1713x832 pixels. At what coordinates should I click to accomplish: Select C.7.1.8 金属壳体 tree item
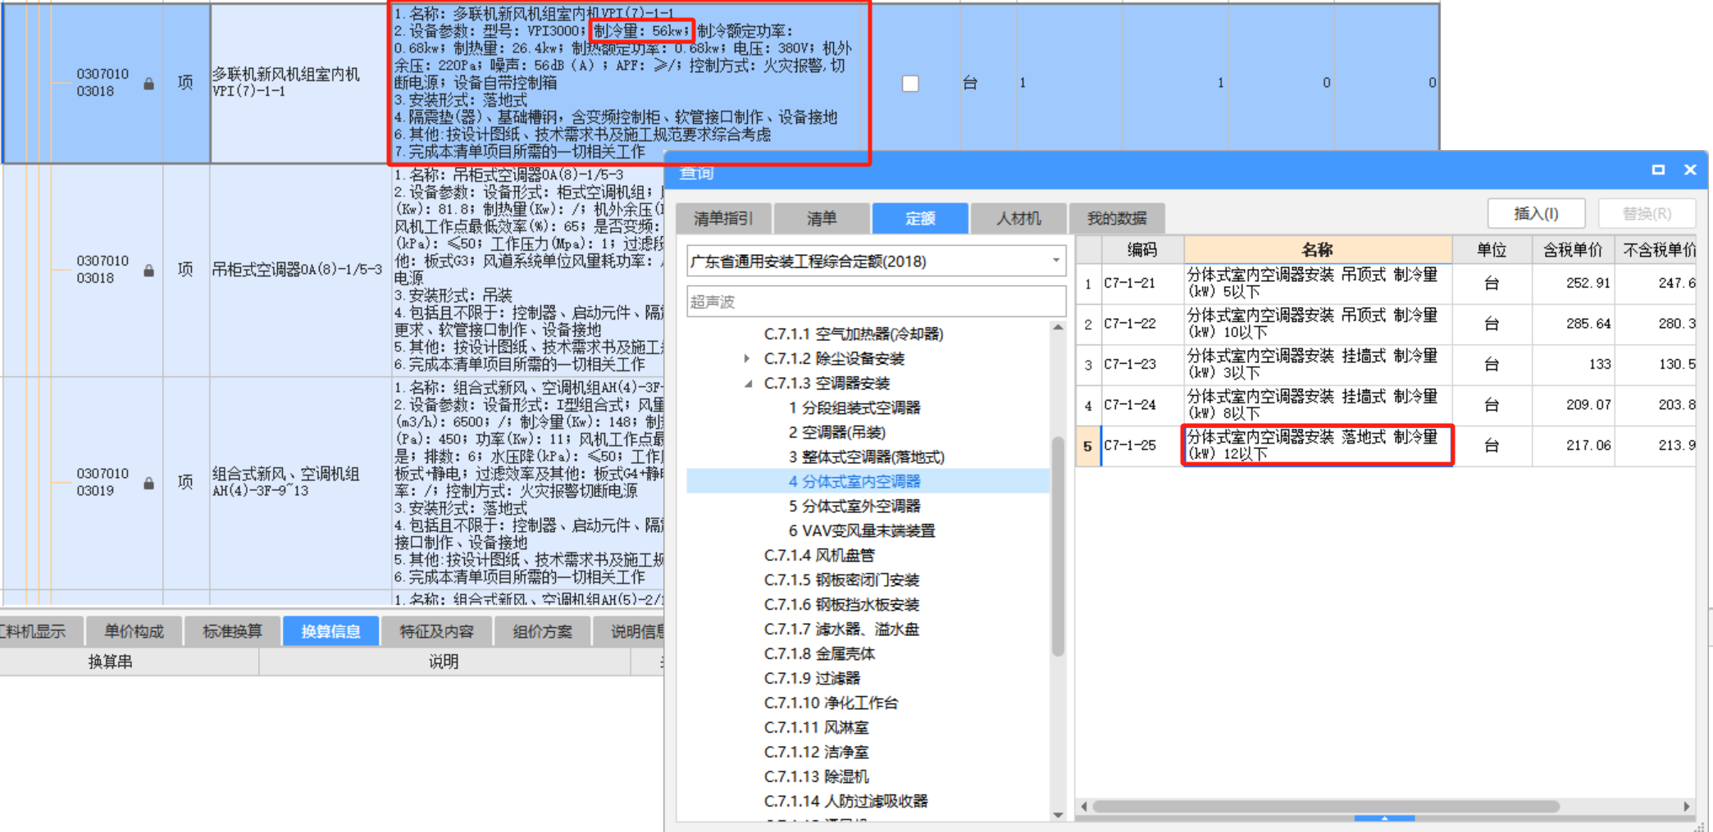[x=819, y=653]
